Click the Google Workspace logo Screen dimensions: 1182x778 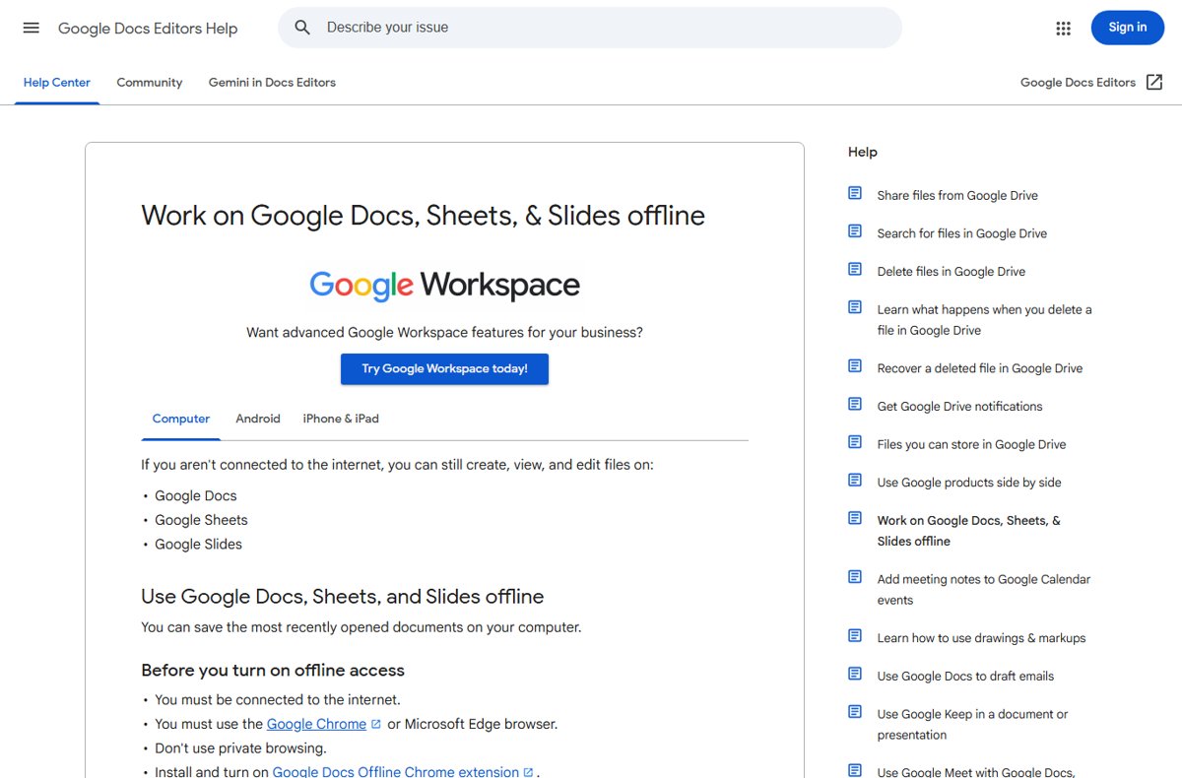pyautogui.click(x=444, y=286)
